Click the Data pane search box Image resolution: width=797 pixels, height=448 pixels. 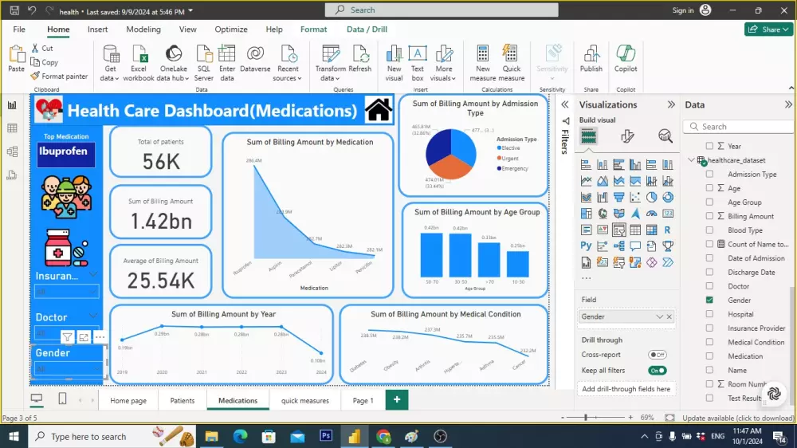coord(739,127)
